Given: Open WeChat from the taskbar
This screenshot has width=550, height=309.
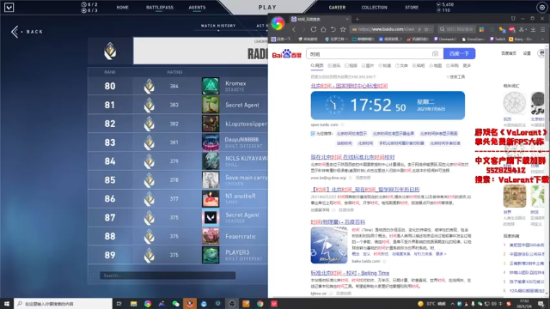Looking at the screenshot, I should [175, 303].
